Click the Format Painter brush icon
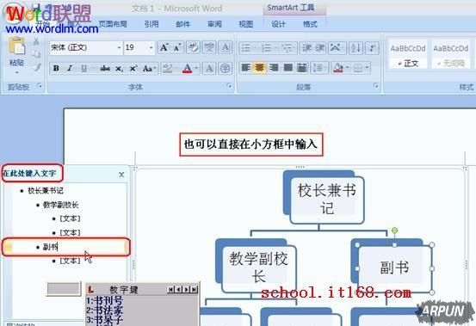The height and width of the screenshot is (326, 476). 36,67
